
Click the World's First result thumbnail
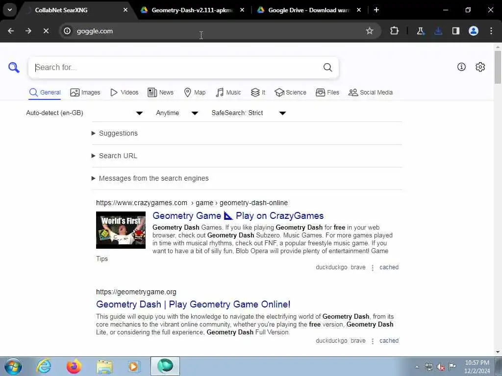(x=121, y=230)
